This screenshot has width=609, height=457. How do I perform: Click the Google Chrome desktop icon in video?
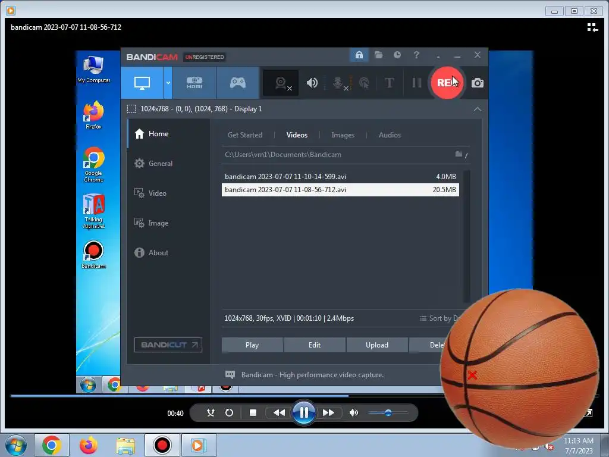(93, 165)
